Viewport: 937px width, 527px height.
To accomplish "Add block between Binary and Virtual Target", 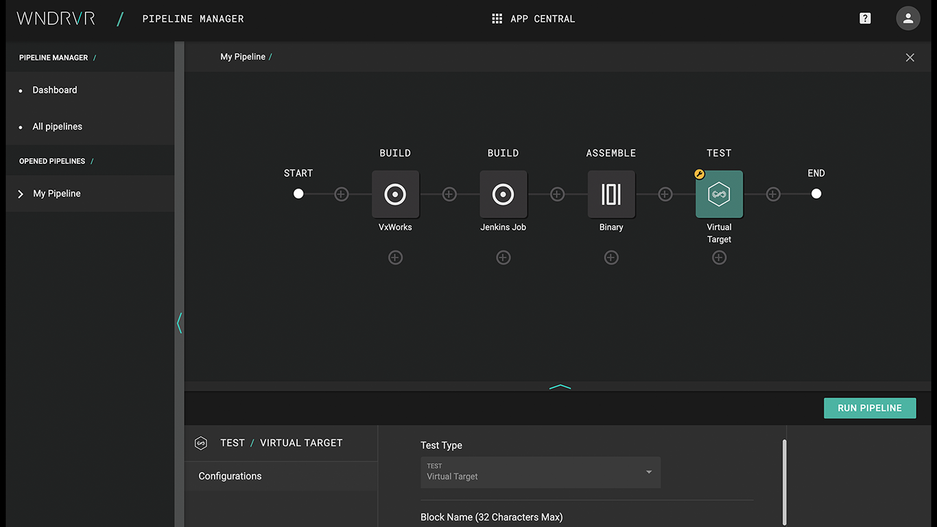I will pos(665,194).
